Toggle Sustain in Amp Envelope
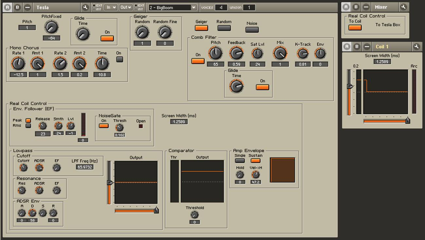Image resolution: width=425 pixels, height=240 pixels. pos(256,161)
